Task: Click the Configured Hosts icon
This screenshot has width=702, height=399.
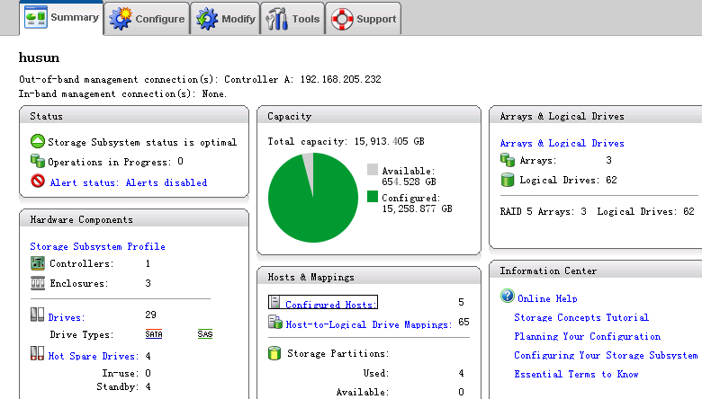Action: pos(274,302)
